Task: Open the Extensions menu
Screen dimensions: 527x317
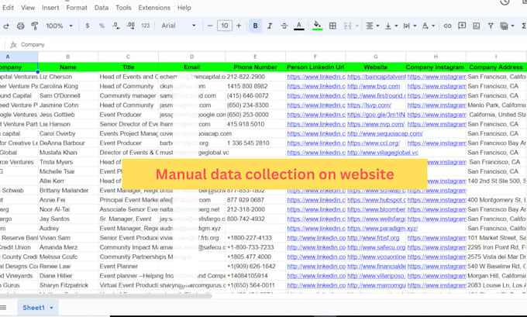Action: (154, 8)
